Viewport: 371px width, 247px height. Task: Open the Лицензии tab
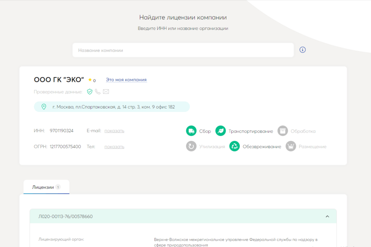point(46,187)
